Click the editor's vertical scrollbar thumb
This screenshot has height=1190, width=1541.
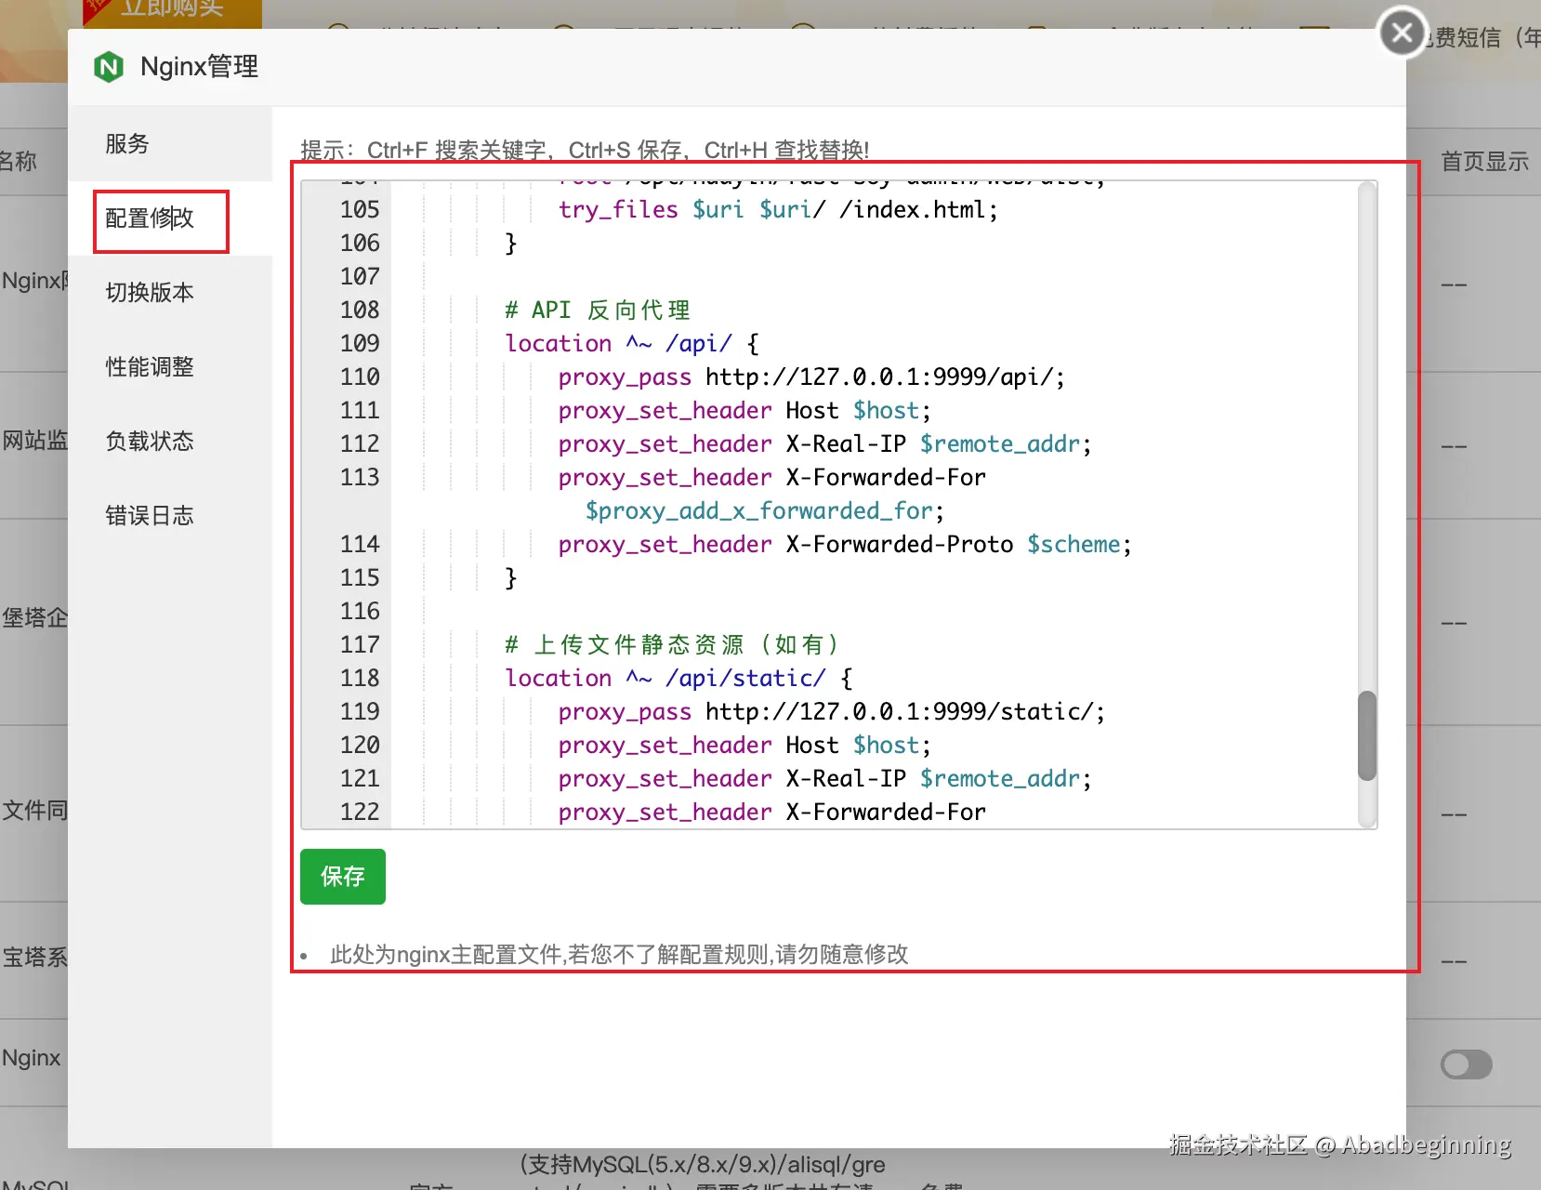click(1366, 735)
